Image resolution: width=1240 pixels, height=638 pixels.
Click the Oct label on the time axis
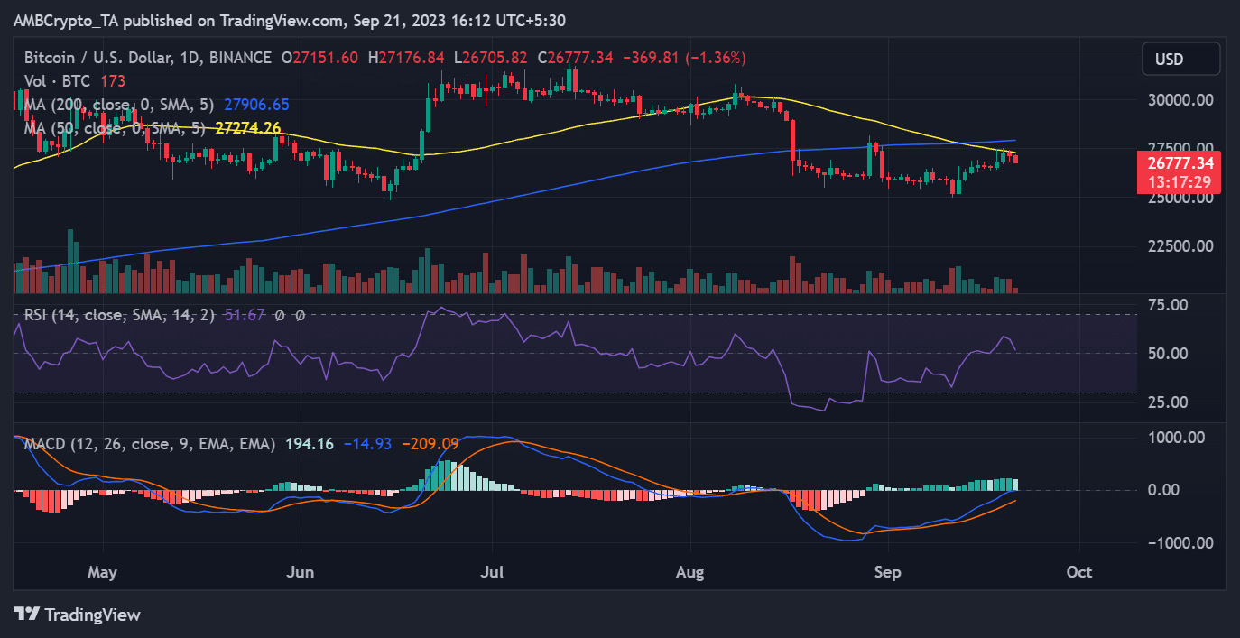click(1079, 572)
